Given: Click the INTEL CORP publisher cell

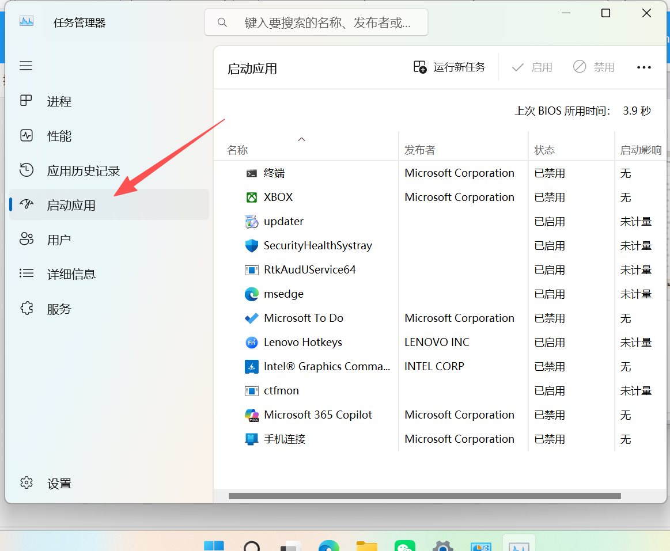Looking at the screenshot, I should [x=434, y=367].
